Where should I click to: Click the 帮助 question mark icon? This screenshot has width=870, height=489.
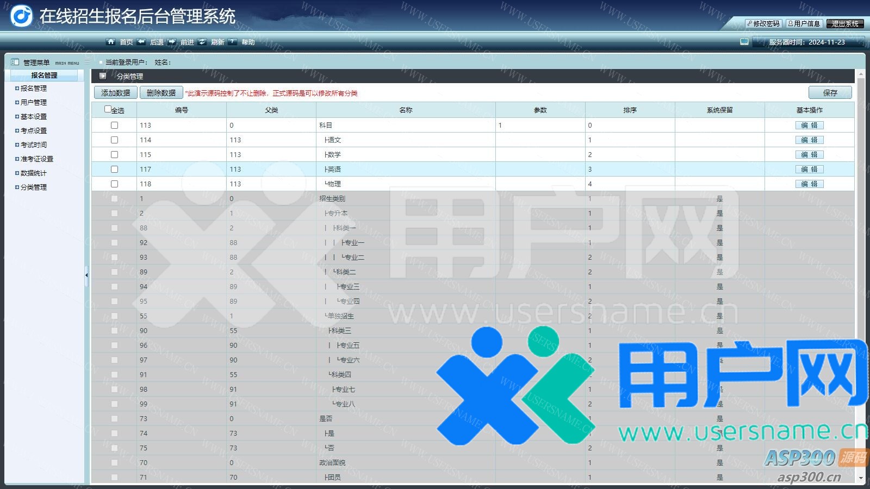pos(233,42)
